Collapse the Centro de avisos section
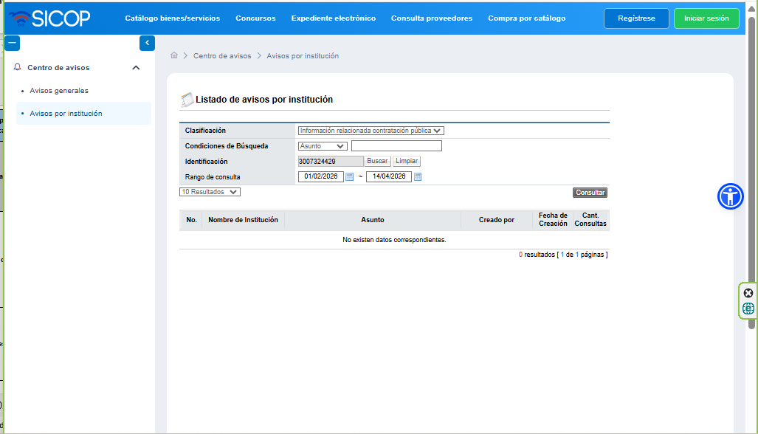The image size is (758, 434). coord(136,67)
